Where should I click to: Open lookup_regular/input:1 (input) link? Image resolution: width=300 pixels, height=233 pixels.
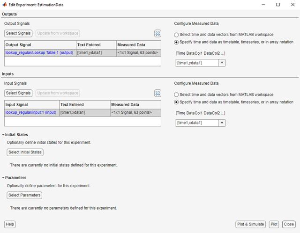click(31, 112)
